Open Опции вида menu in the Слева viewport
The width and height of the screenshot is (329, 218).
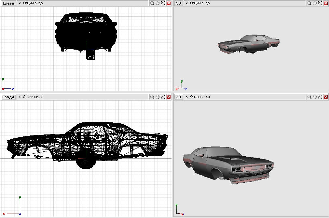tap(33, 3)
